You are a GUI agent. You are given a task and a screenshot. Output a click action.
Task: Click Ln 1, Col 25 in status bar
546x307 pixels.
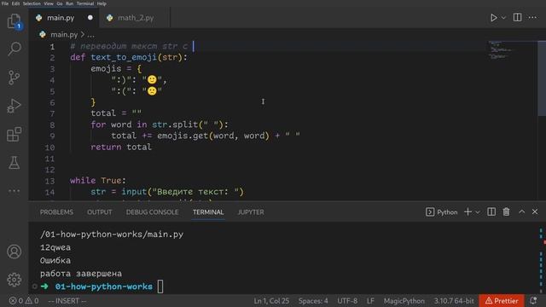[271, 301]
